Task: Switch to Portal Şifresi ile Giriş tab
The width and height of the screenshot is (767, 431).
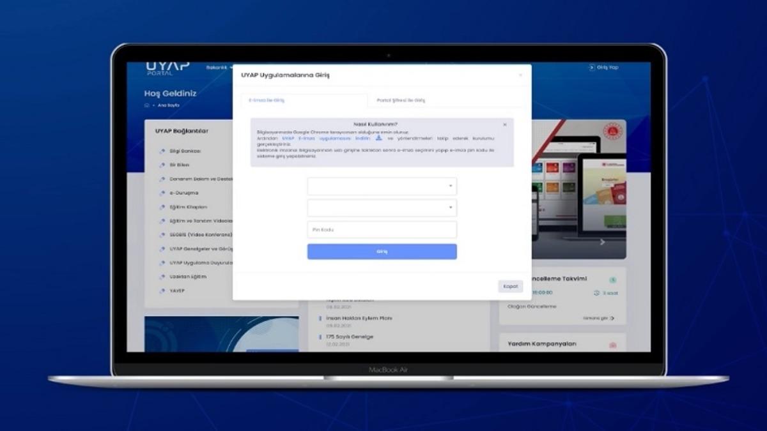Action: pos(401,100)
